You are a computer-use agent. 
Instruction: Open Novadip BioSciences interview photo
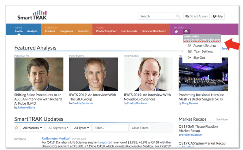148,74
